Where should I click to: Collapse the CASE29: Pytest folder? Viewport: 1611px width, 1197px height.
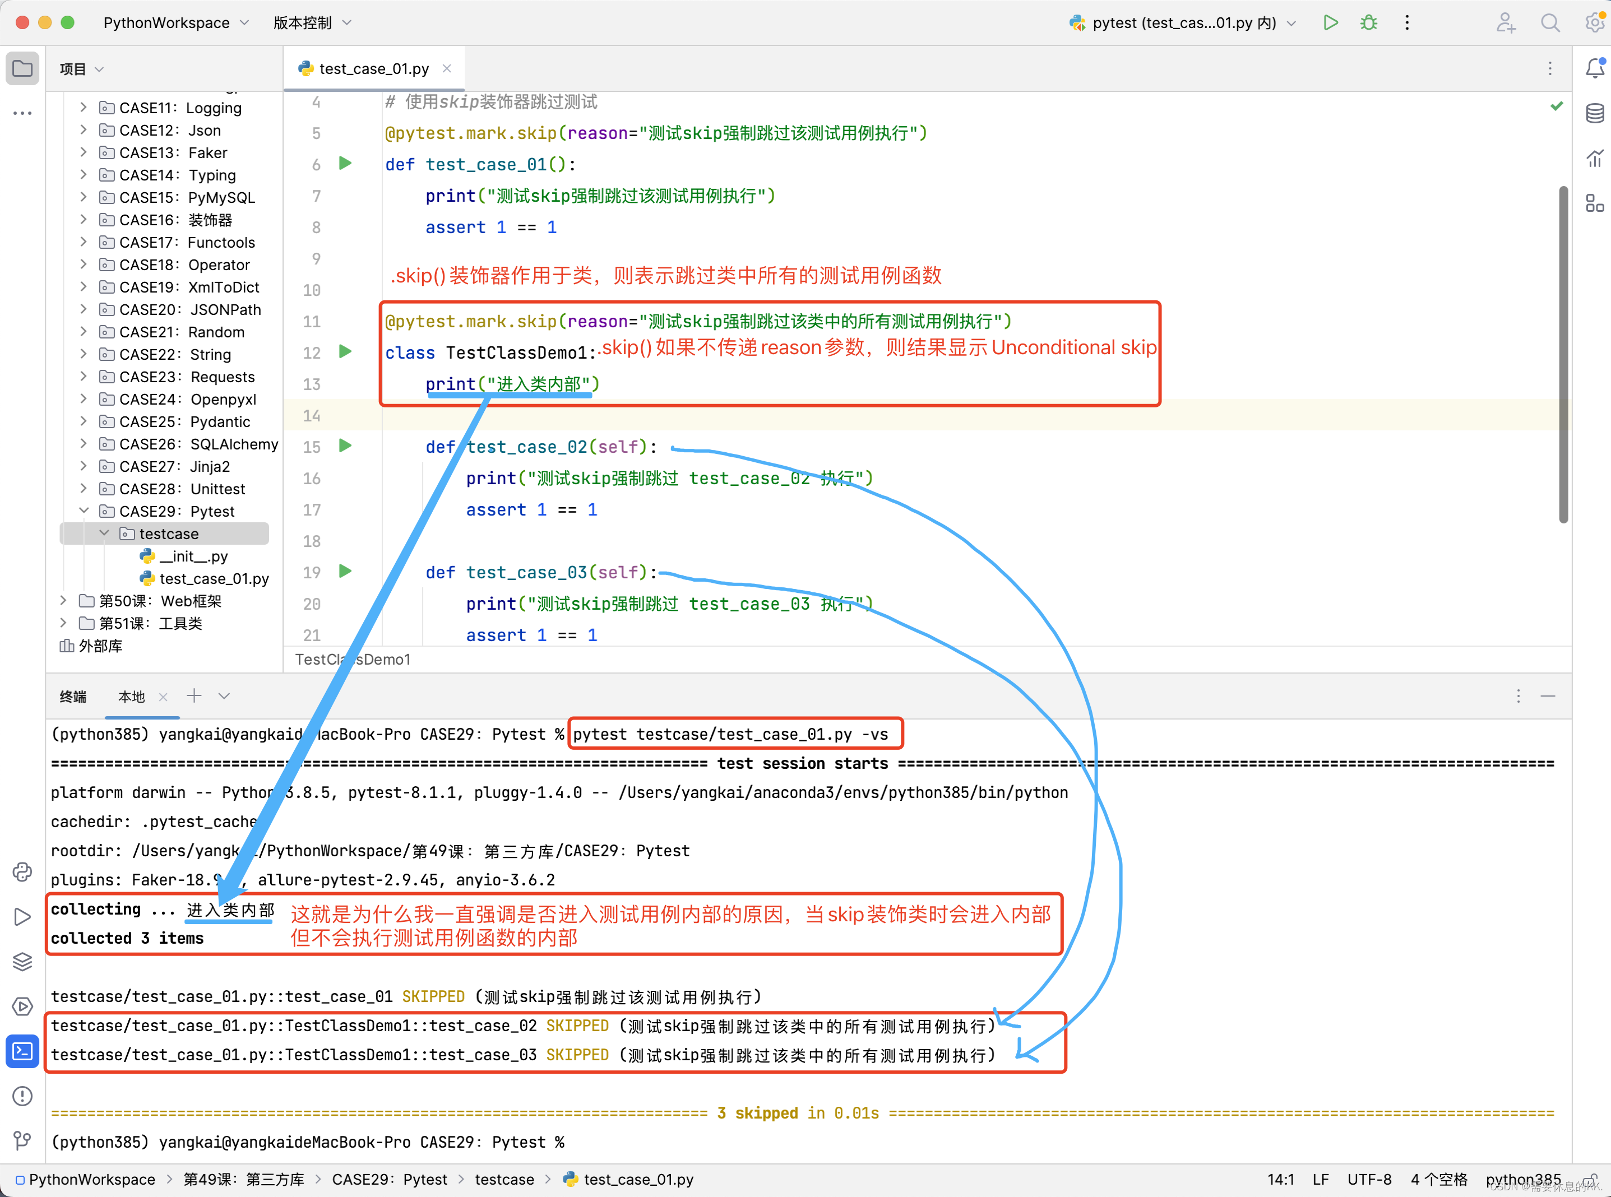click(x=84, y=511)
